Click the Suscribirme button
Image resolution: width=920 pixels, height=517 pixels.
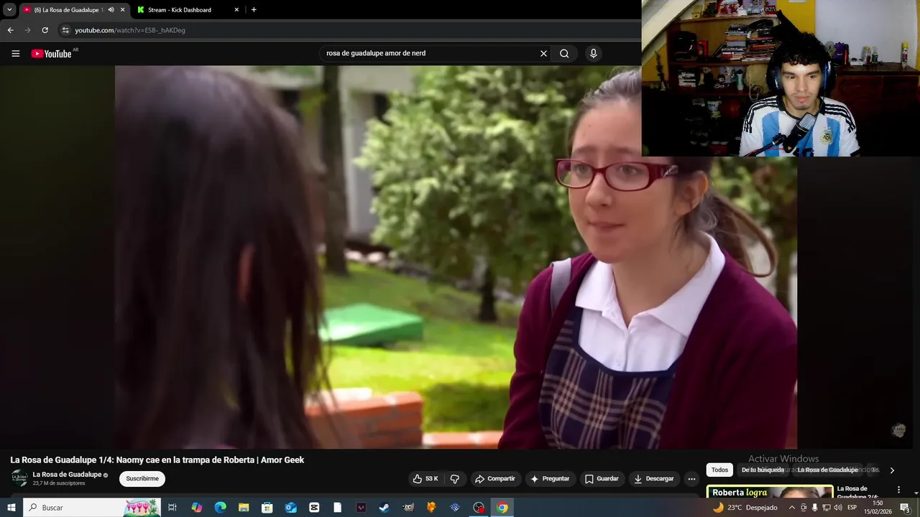click(x=142, y=478)
